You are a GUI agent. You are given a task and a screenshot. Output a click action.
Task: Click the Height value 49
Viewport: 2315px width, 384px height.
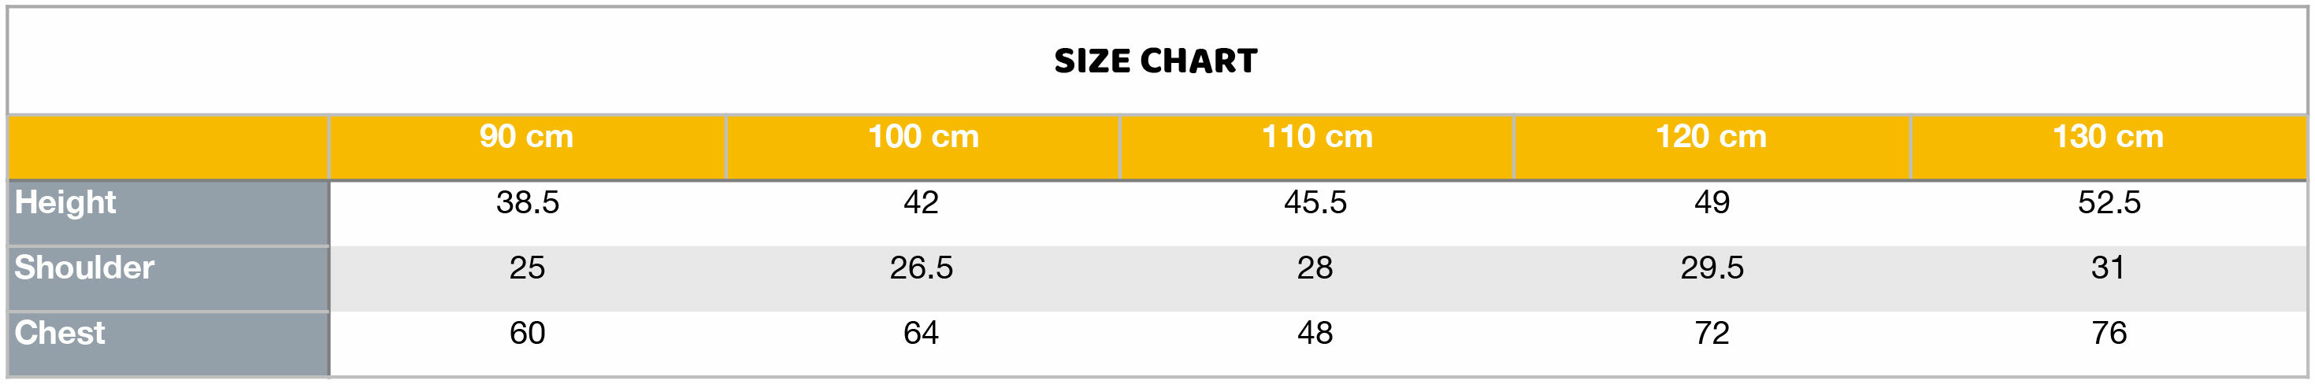(x=1712, y=203)
